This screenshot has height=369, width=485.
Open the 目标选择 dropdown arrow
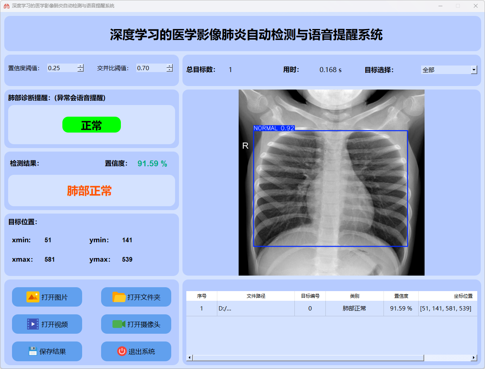(474, 70)
